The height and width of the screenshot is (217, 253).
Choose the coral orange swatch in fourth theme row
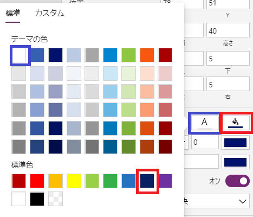[x=147, y=110]
